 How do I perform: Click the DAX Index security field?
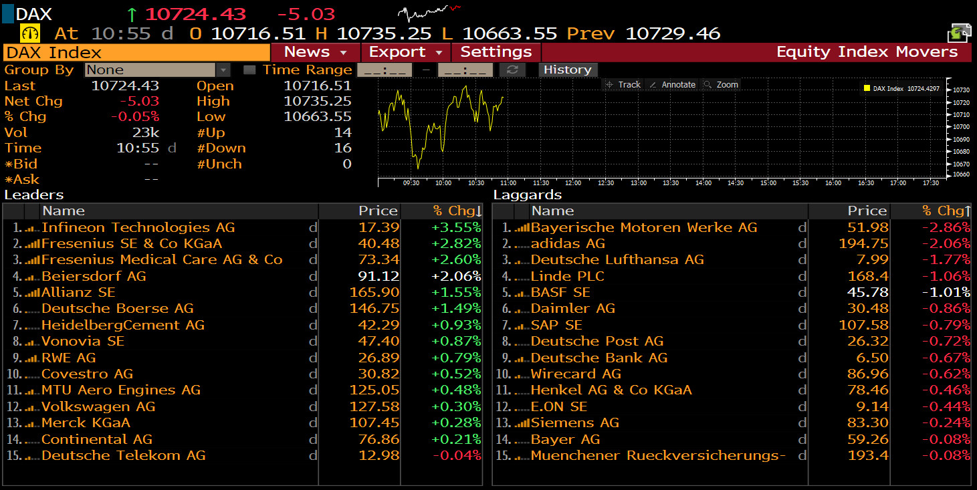[136, 52]
